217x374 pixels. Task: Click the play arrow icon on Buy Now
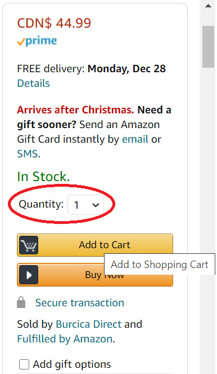(29, 275)
